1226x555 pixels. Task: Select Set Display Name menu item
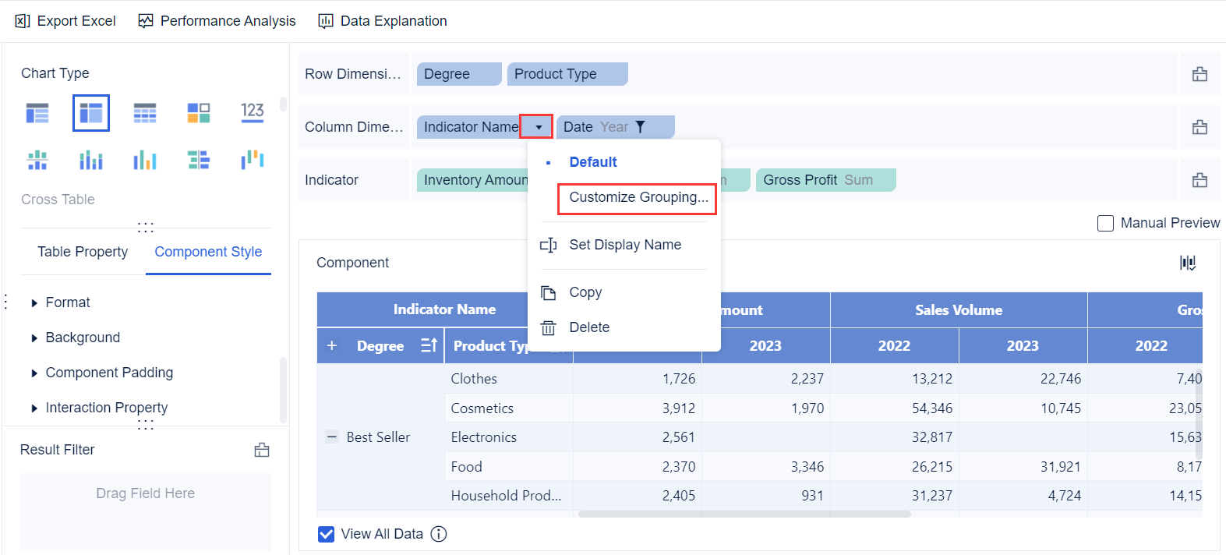pos(625,245)
